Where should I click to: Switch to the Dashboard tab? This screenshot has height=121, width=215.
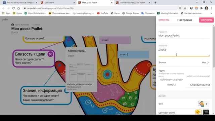[57, 3]
